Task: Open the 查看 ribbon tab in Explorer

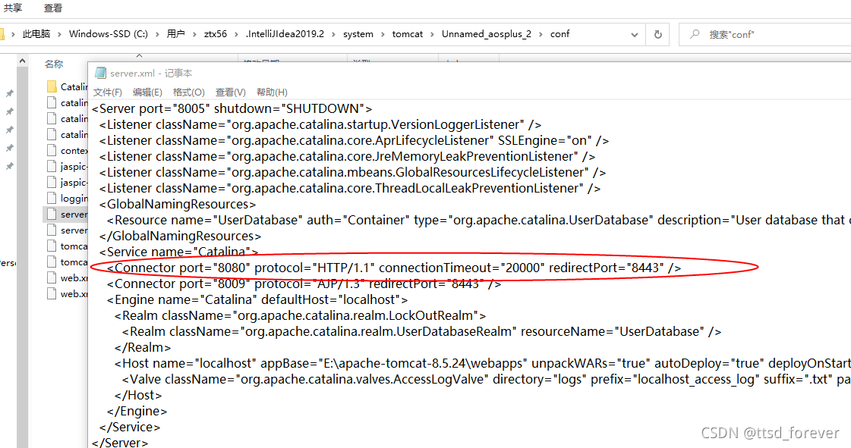Action: (53, 8)
